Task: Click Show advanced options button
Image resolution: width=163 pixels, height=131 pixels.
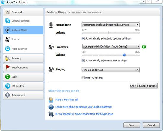Action: (143, 86)
